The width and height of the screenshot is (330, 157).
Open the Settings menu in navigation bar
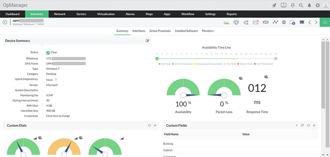[210, 14]
